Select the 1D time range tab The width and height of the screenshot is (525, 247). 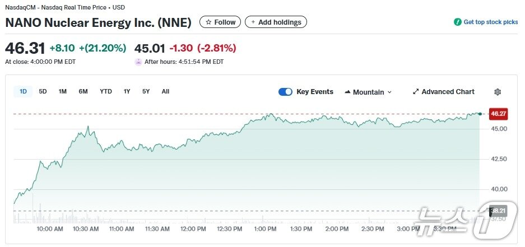(23, 91)
